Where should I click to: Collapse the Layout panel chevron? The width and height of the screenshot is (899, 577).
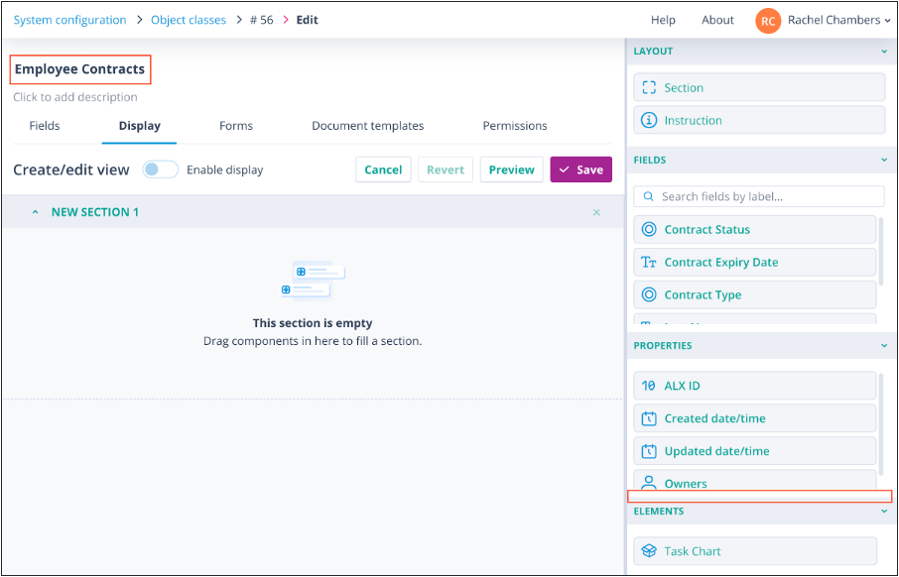tap(883, 52)
